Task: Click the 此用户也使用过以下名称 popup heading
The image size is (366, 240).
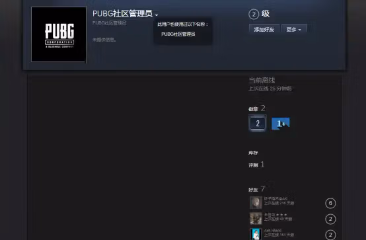Action: coord(182,24)
